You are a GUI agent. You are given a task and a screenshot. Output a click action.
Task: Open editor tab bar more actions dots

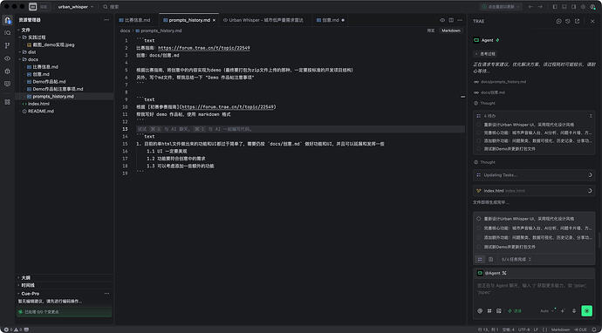460,20
